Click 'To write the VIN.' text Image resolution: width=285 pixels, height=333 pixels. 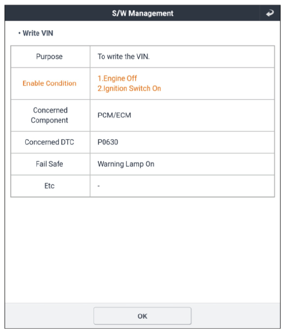tap(124, 57)
